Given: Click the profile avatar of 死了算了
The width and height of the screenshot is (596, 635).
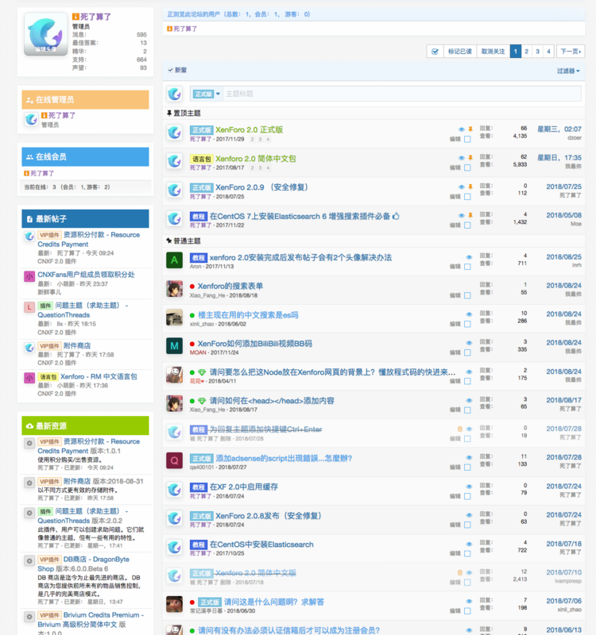Looking at the screenshot, I should pyautogui.click(x=45, y=34).
